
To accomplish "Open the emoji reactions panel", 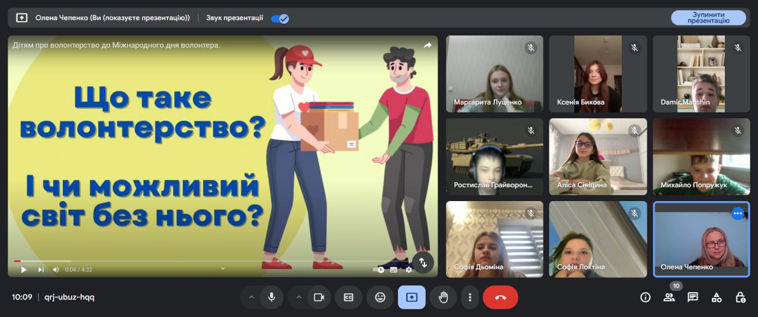I will (x=380, y=297).
